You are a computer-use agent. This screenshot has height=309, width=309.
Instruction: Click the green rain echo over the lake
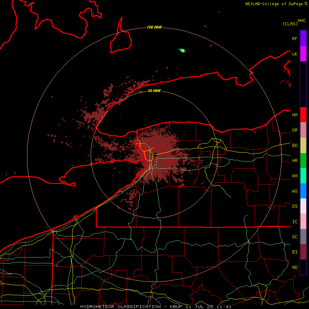tap(182, 50)
